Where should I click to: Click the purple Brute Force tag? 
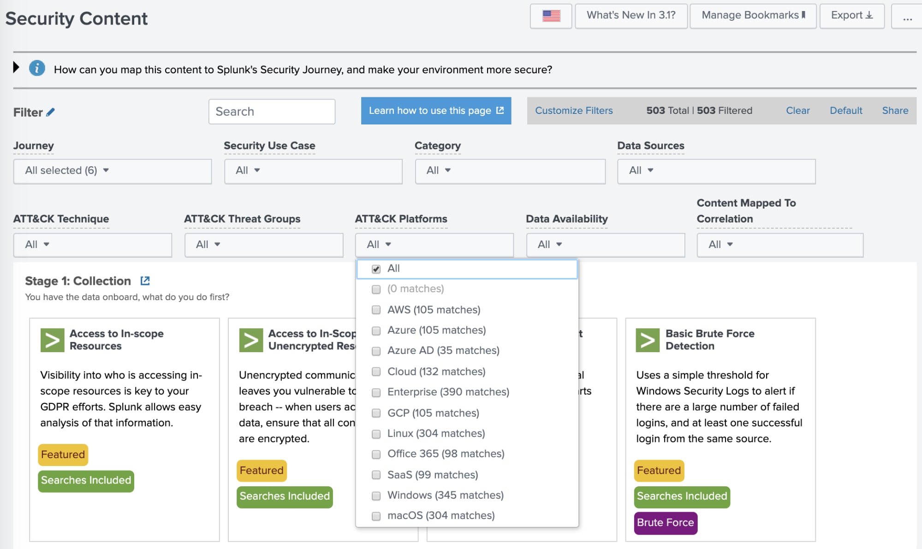tap(666, 523)
